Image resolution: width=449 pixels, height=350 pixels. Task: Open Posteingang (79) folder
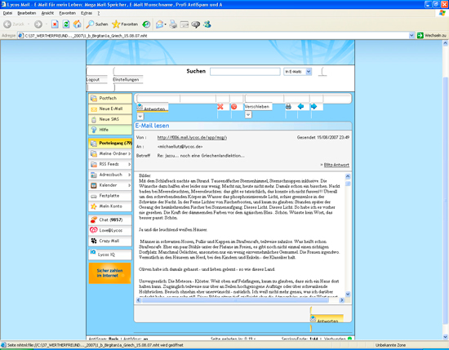110,143
